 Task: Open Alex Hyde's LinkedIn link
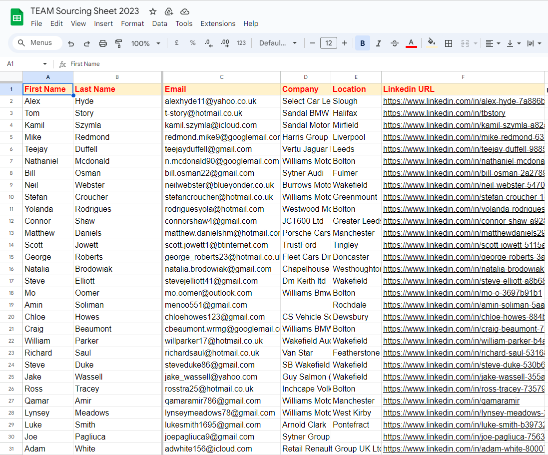click(x=464, y=101)
